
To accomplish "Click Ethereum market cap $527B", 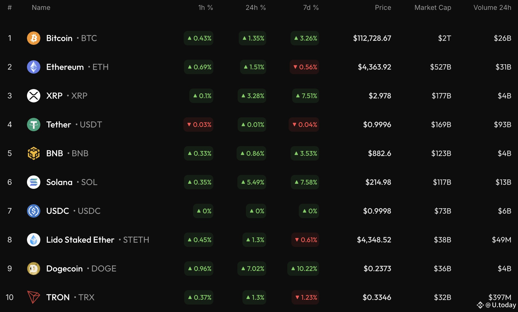I will coord(441,67).
